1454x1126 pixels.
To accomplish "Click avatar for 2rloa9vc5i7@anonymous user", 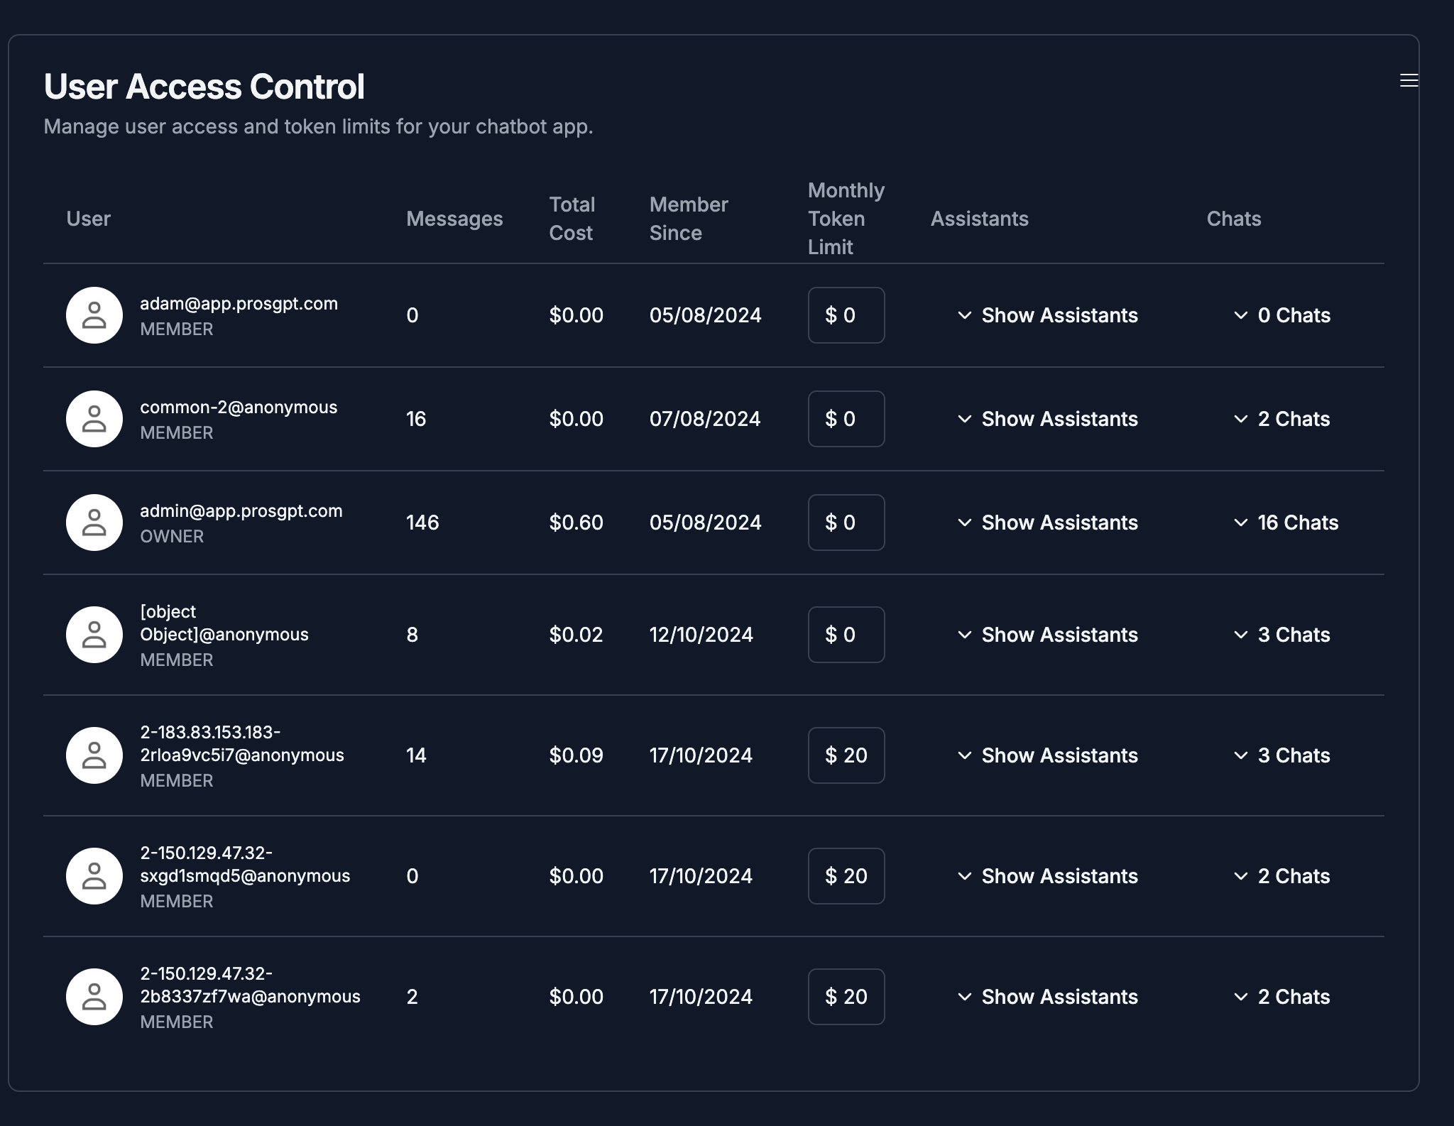I will coord(94,755).
